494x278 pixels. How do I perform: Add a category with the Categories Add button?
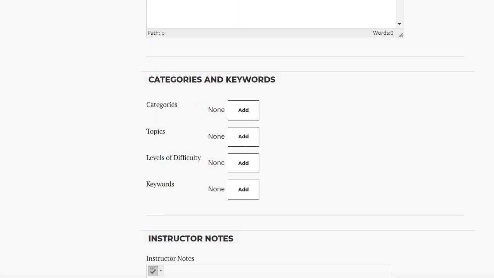click(x=243, y=110)
